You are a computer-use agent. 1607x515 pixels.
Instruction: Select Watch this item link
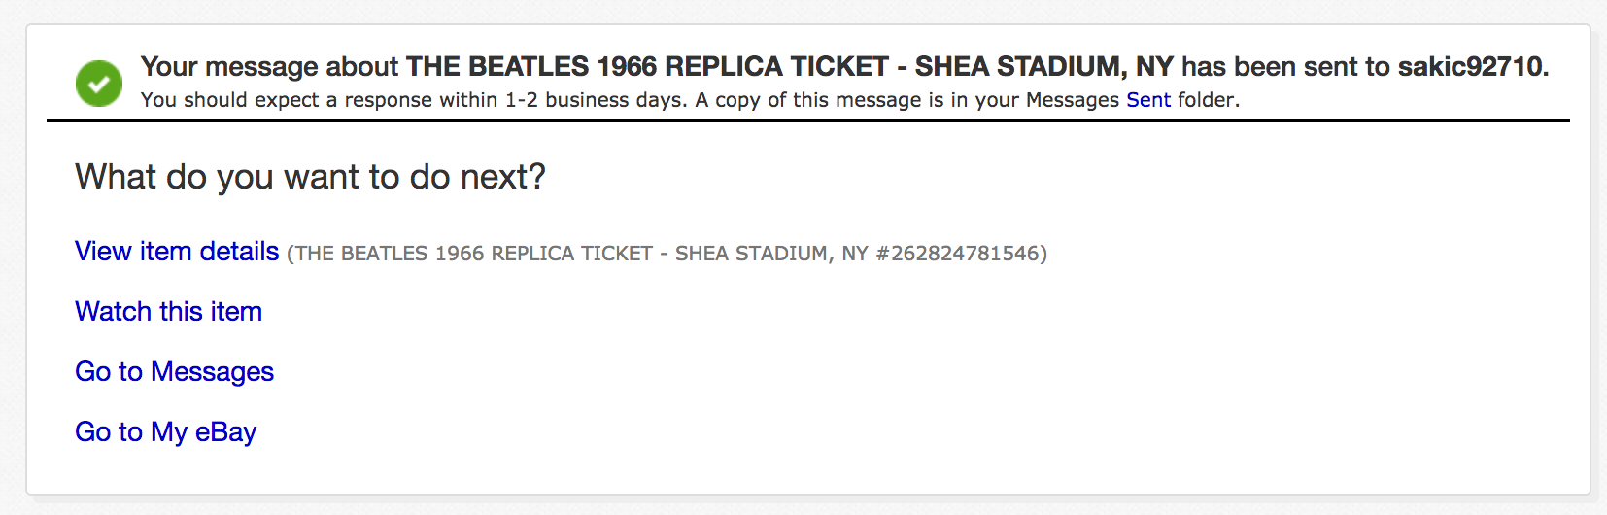(x=168, y=312)
